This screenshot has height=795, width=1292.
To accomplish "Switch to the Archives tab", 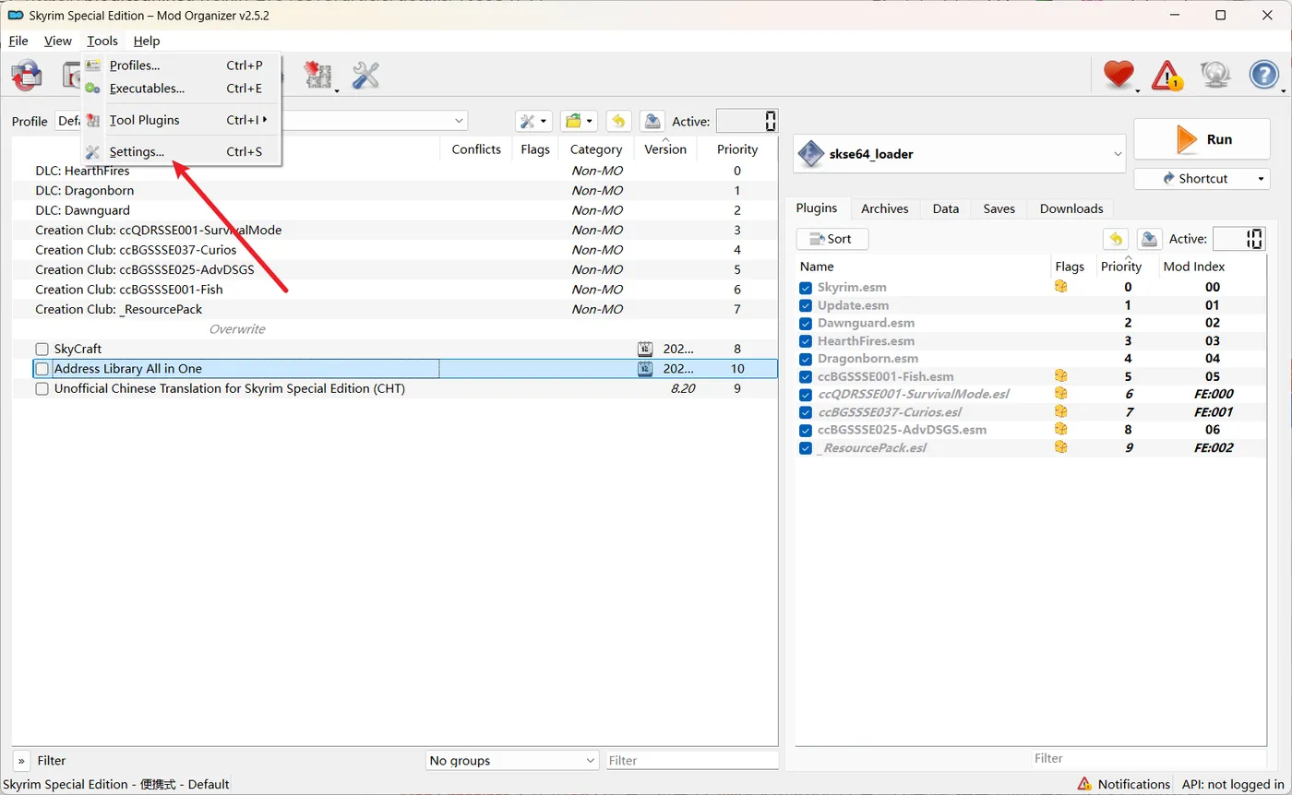I will (x=885, y=208).
